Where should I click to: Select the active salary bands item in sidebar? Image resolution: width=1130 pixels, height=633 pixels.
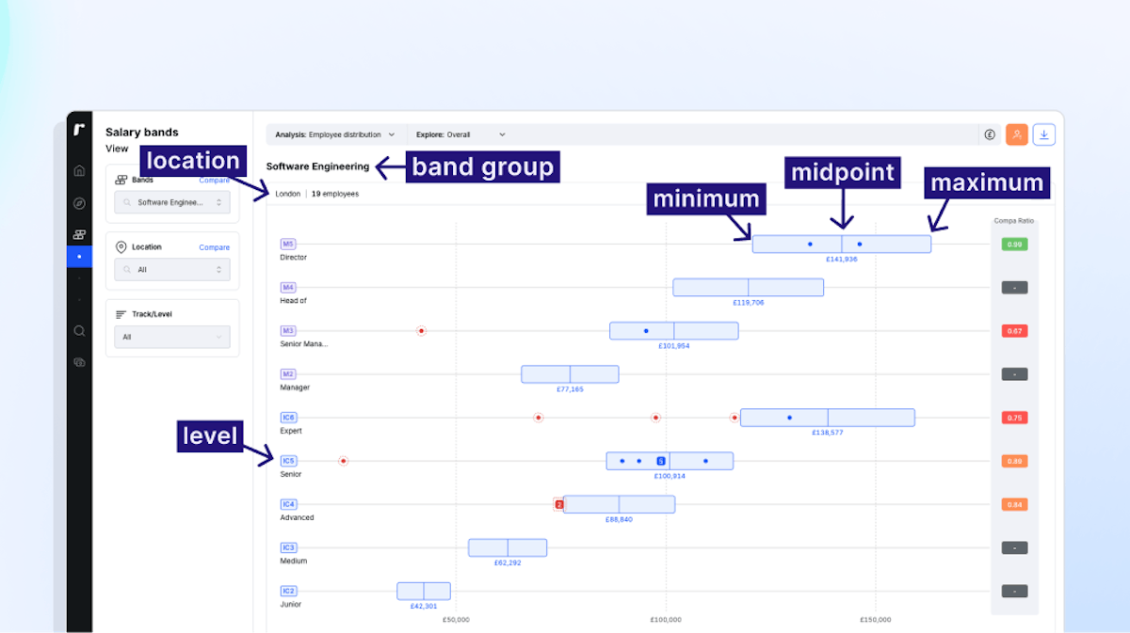(79, 257)
